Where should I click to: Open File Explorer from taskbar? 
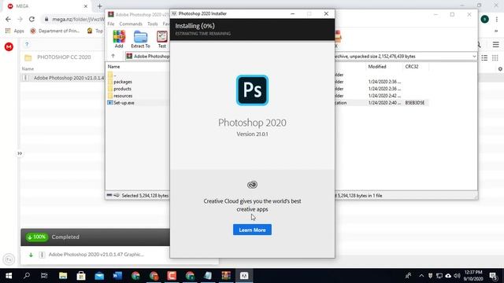coord(63,276)
